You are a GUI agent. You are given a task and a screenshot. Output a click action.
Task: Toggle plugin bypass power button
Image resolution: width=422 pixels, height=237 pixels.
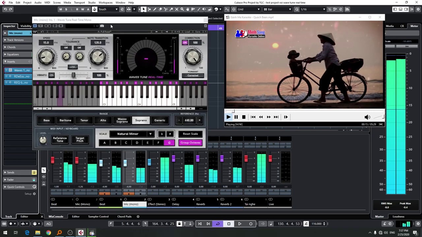(x=35, y=26)
